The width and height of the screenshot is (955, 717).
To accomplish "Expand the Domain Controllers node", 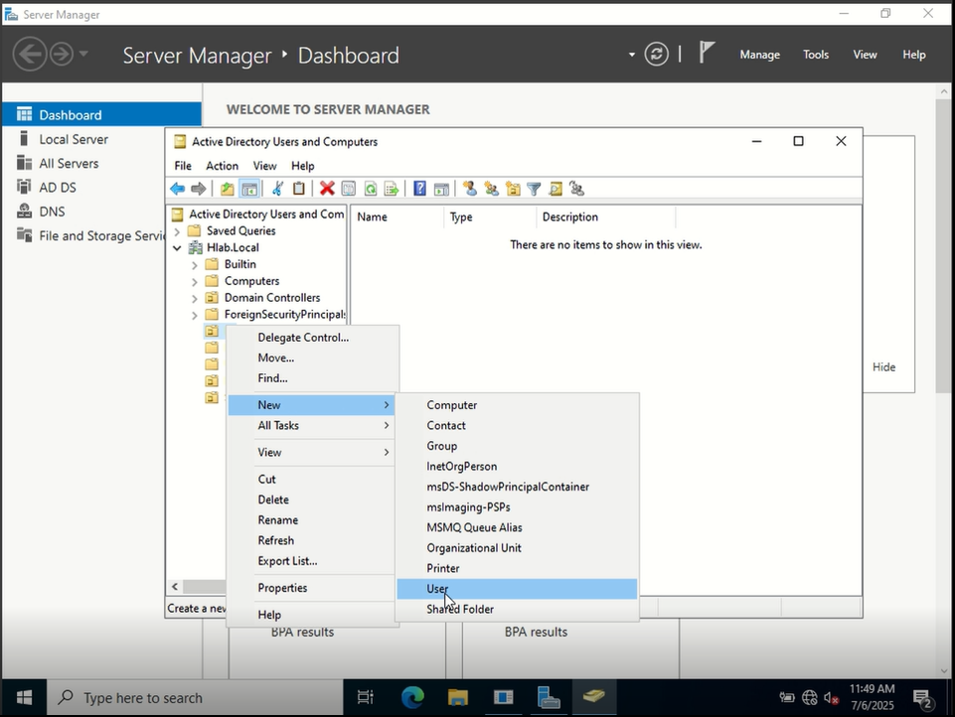I will tap(195, 298).
